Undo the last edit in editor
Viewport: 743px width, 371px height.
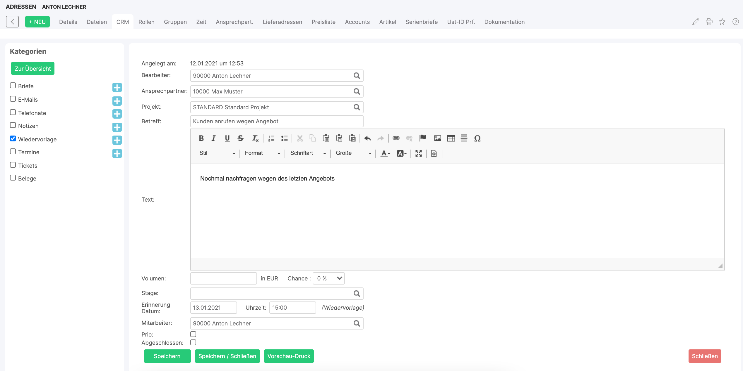click(x=367, y=138)
